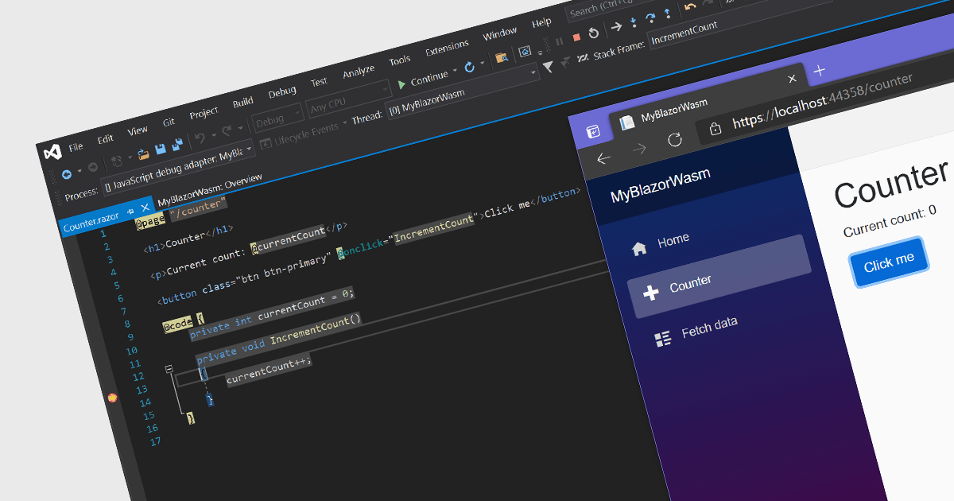
Task: Reload the browser page
Action: click(x=674, y=140)
